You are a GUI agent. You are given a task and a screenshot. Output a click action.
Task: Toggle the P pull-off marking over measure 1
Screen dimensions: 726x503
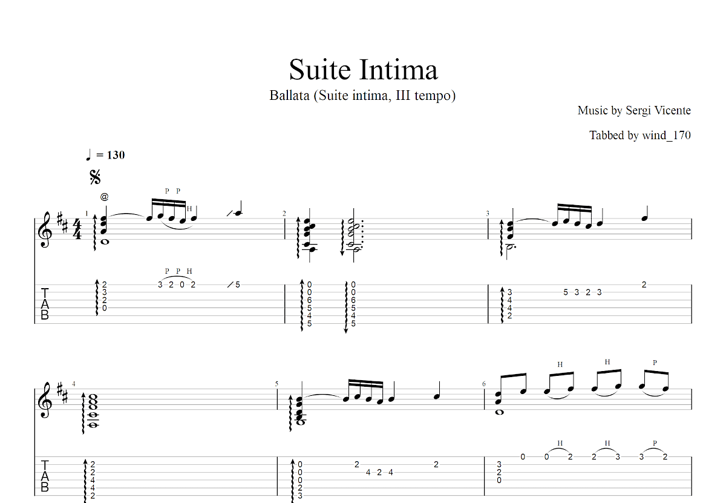click(168, 190)
